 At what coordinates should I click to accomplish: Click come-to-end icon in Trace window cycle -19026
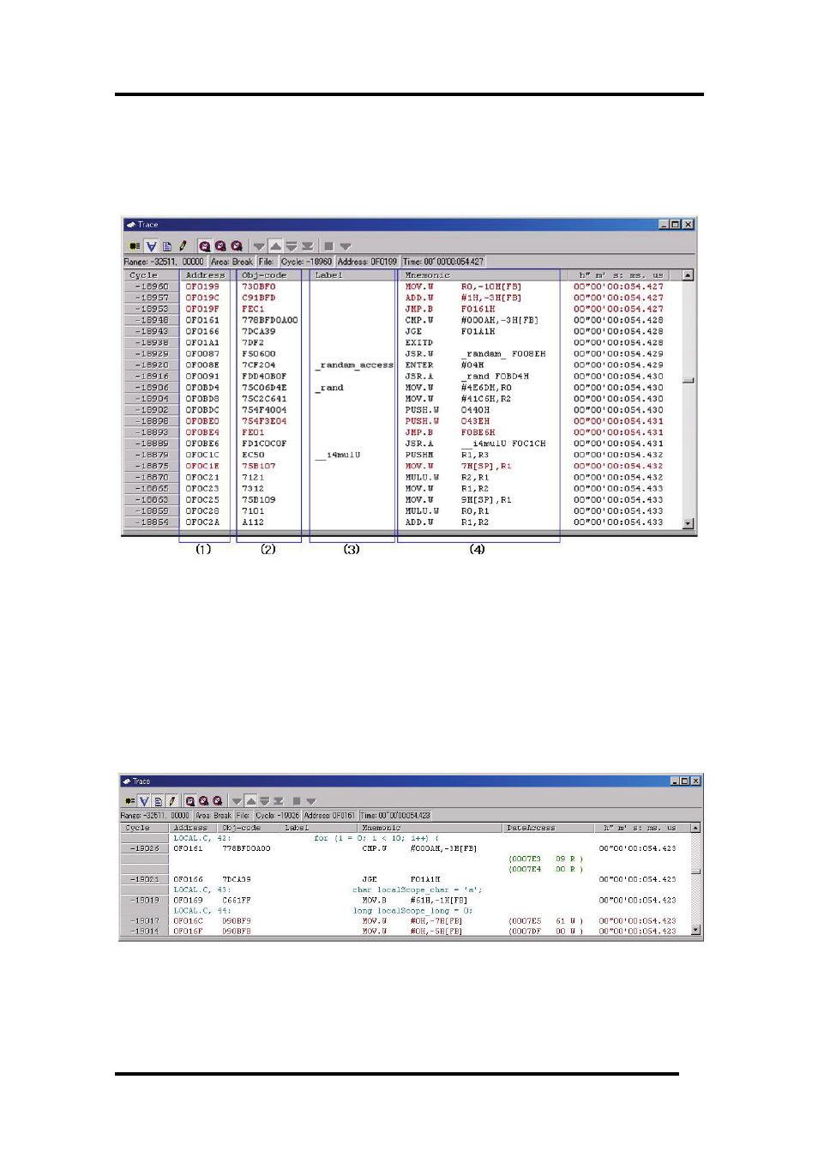(x=278, y=801)
